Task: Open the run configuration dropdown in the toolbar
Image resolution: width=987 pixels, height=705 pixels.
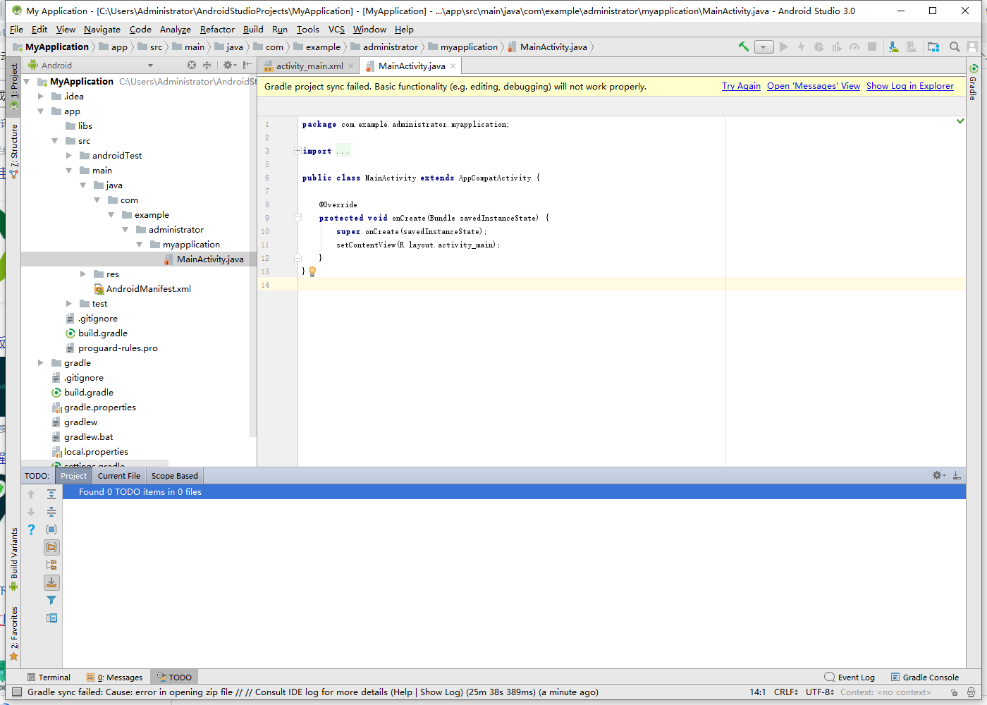Action: pyautogui.click(x=764, y=47)
